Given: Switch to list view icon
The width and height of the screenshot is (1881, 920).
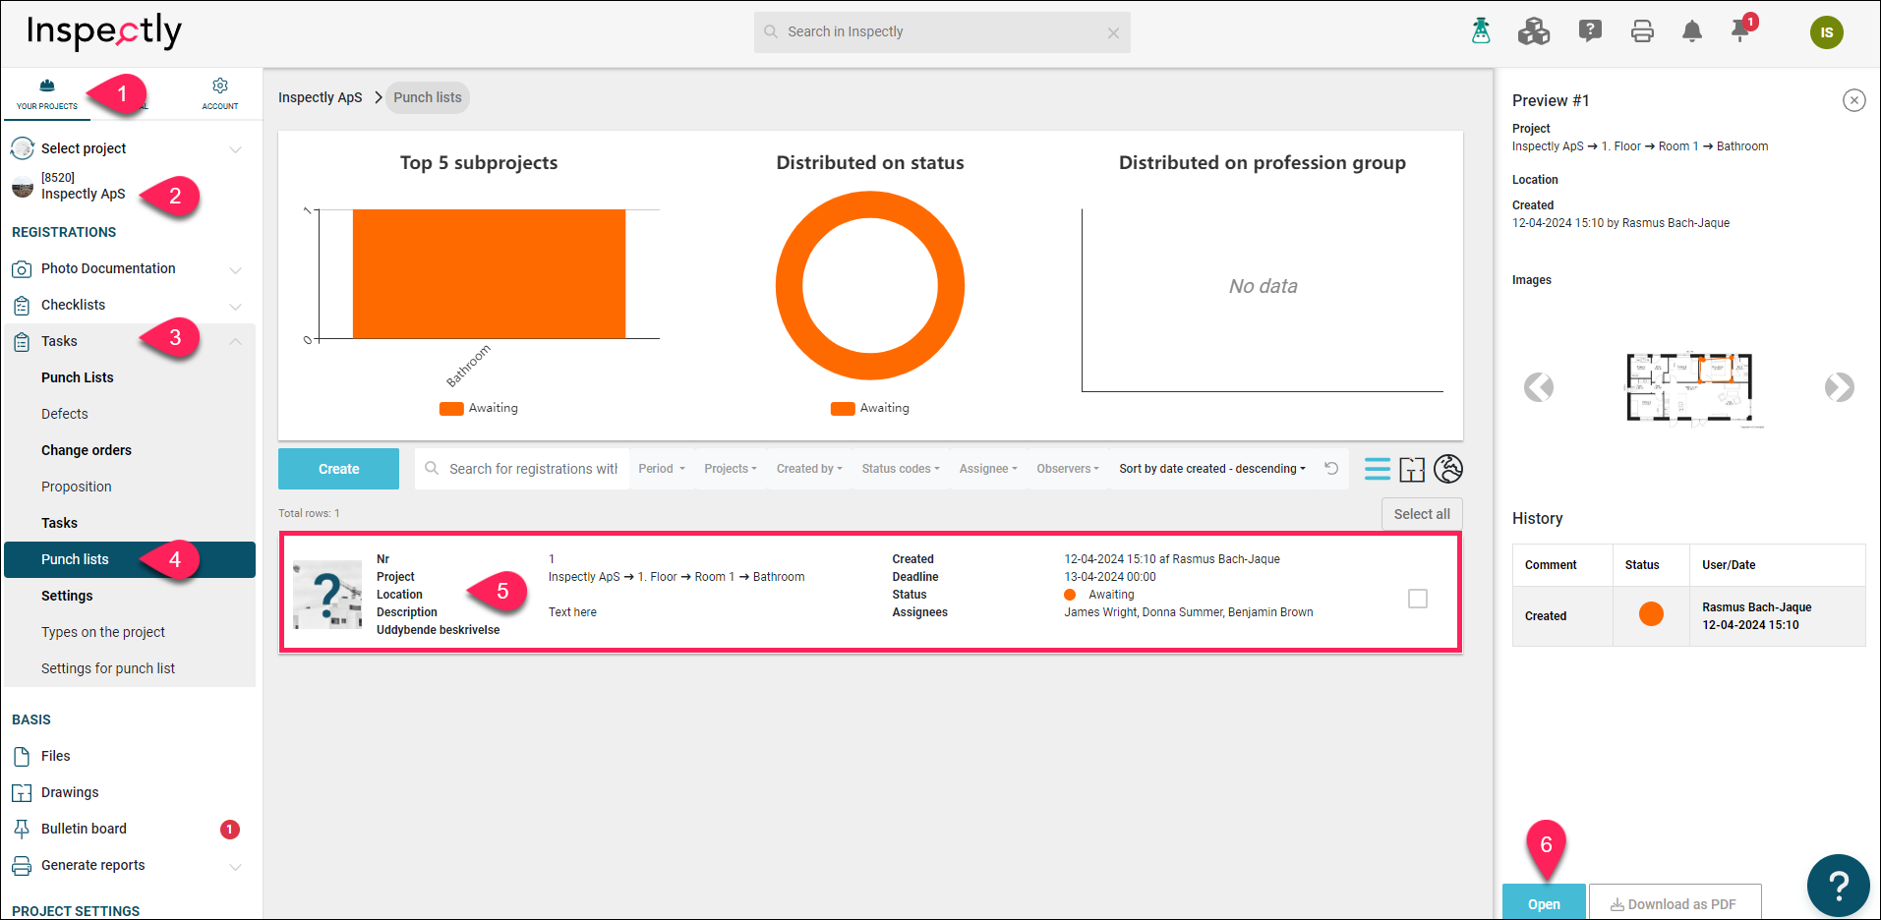Looking at the screenshot, I should [1378, 470].
